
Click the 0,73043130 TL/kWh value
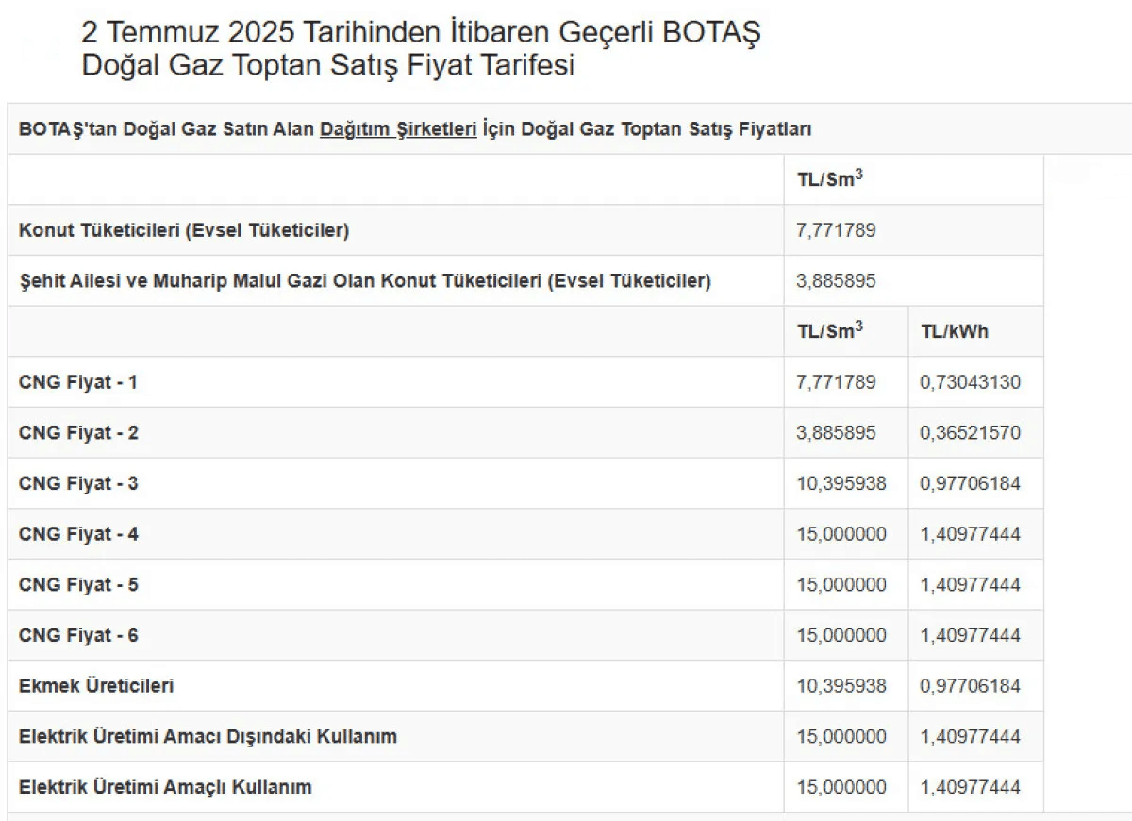click(x=970, y=382)
